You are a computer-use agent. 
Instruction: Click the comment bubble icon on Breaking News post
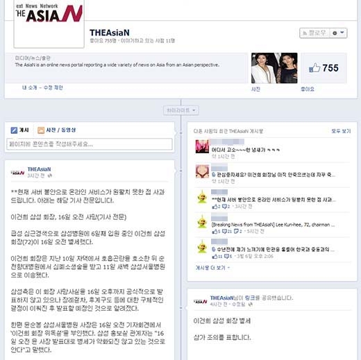(x=224, y=231)
